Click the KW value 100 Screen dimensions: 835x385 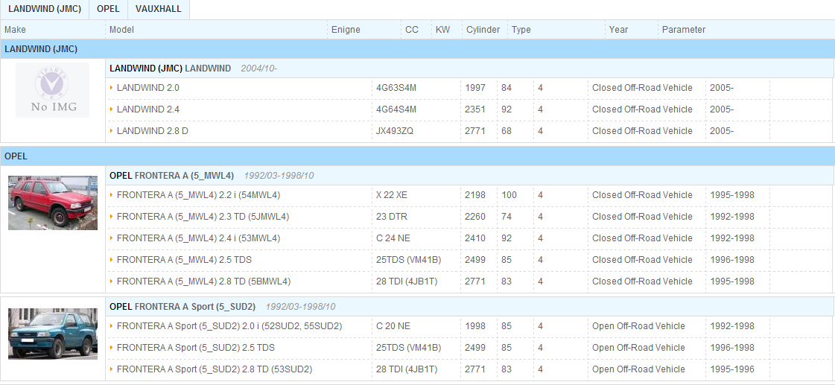point(509,195)
